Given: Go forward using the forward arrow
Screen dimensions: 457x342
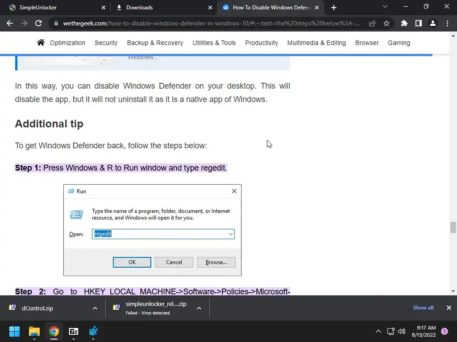Looking at the screenshot, I should (24, 23).
